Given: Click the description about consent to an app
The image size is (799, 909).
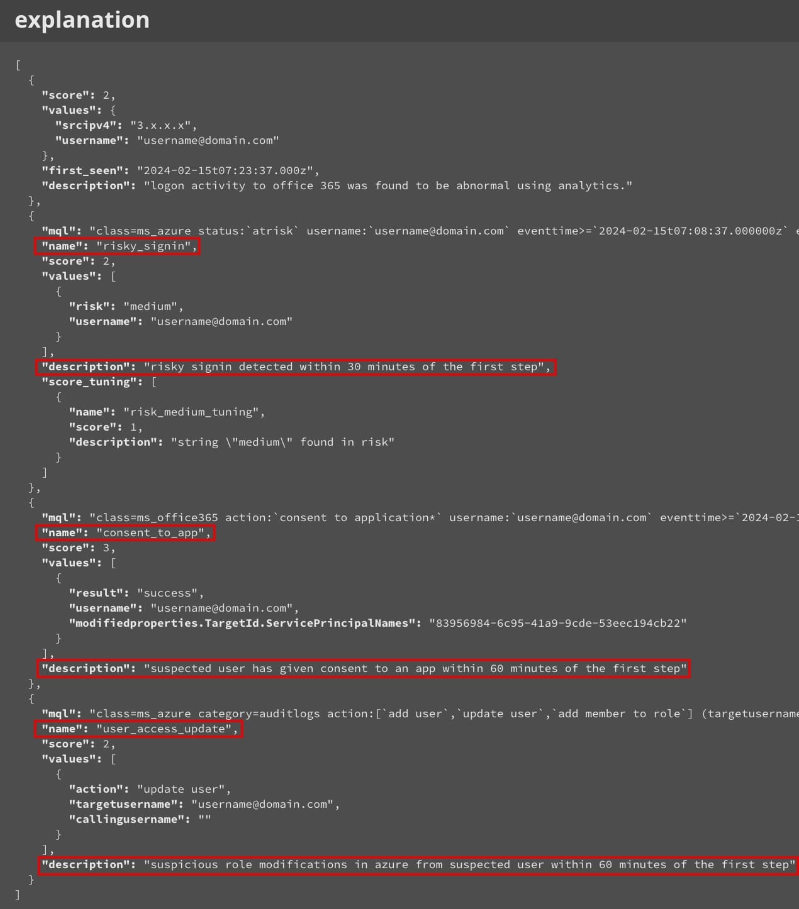Looking at the screenshot, I should [364, 668].
